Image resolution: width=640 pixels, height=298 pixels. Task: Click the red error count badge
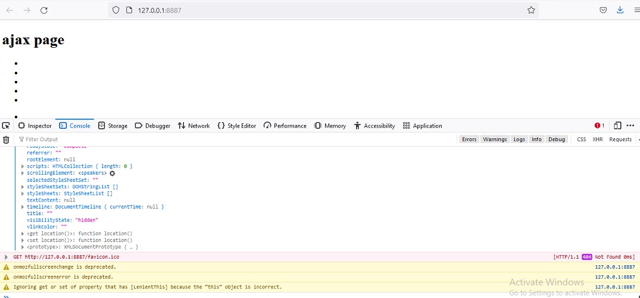(x=599, y=126)
